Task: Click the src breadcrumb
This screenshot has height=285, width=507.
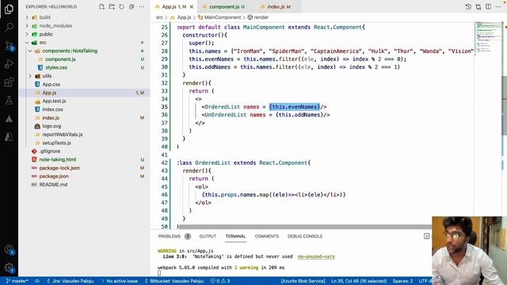Action: point(159,17)
